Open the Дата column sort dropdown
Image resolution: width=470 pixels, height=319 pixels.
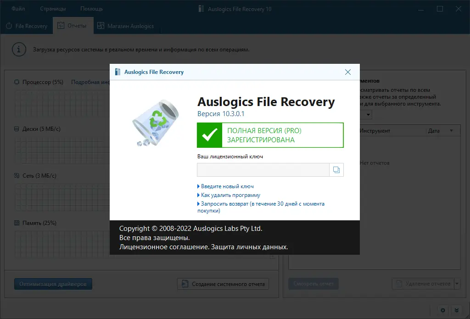[452, 130]
